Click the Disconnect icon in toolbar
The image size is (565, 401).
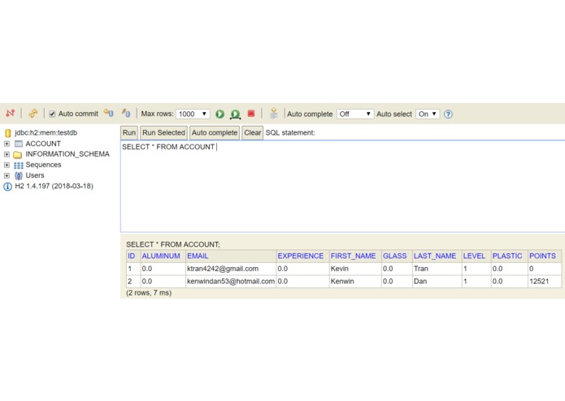click(10, 114)
